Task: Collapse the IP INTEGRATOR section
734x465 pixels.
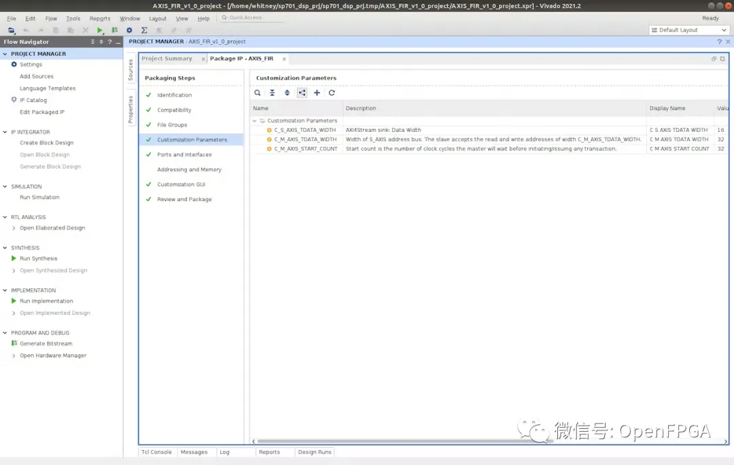Action: coord(5,132)
